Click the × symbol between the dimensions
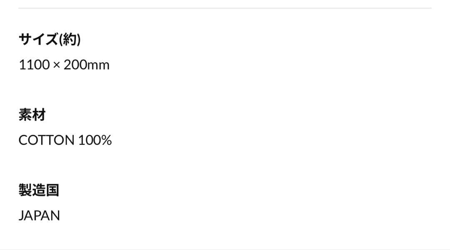 pyautogui.click(x=57, y=65)
